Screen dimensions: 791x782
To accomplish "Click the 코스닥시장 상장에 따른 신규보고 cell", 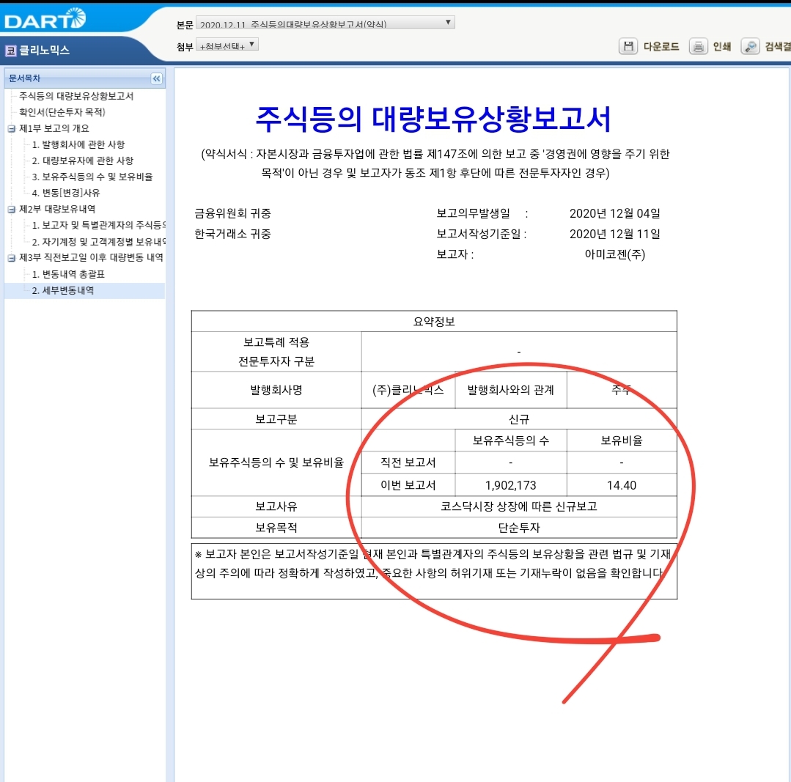I will point(519,506).
